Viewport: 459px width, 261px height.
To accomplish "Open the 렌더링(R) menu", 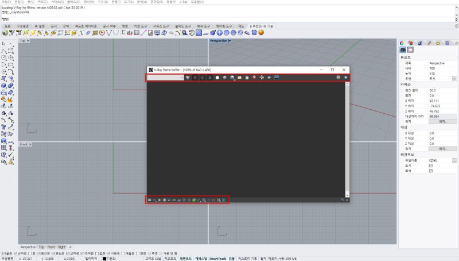I will (157, 2).
